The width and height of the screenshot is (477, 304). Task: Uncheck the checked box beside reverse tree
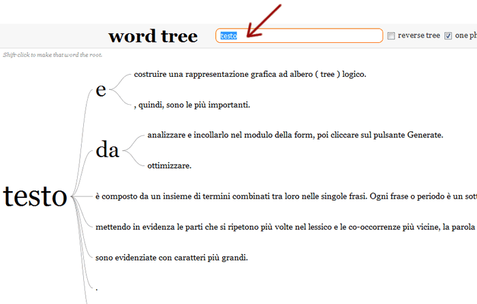448,36
